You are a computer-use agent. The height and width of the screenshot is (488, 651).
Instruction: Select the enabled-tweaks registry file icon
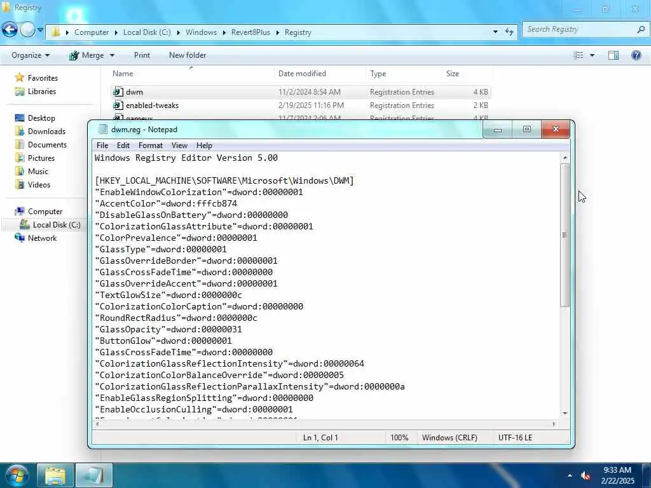pyautogui.click(x=118, y=105)
